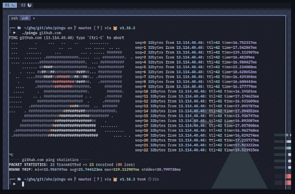
Task: Click the seq=13 line with time=17.095787ms
Action: [197, 106]
